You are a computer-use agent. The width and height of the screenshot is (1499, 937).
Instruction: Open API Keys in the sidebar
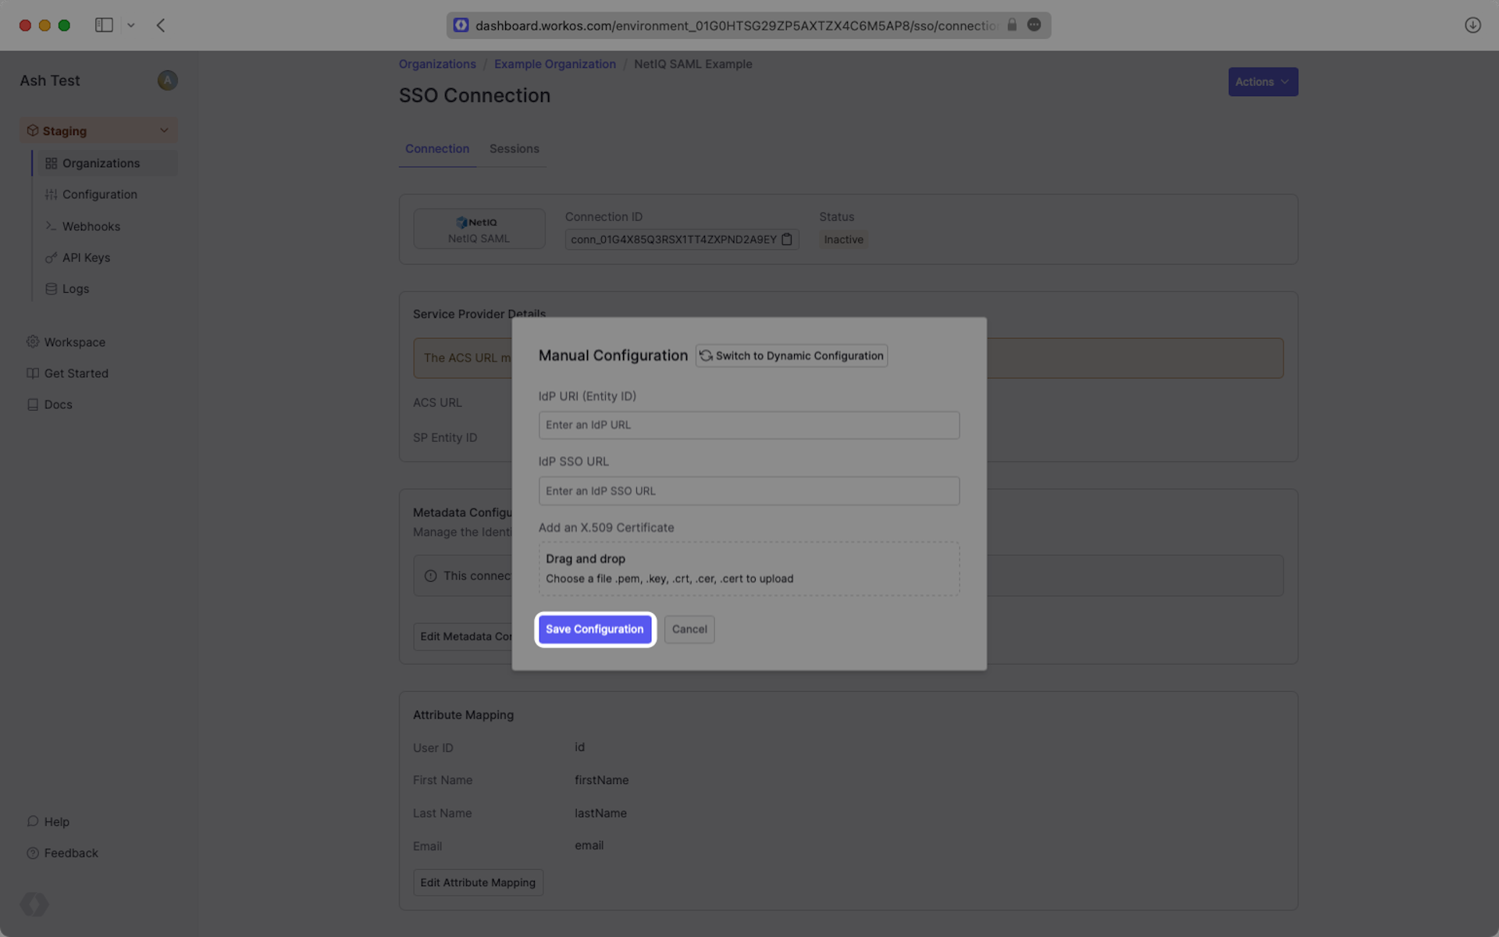86,258
